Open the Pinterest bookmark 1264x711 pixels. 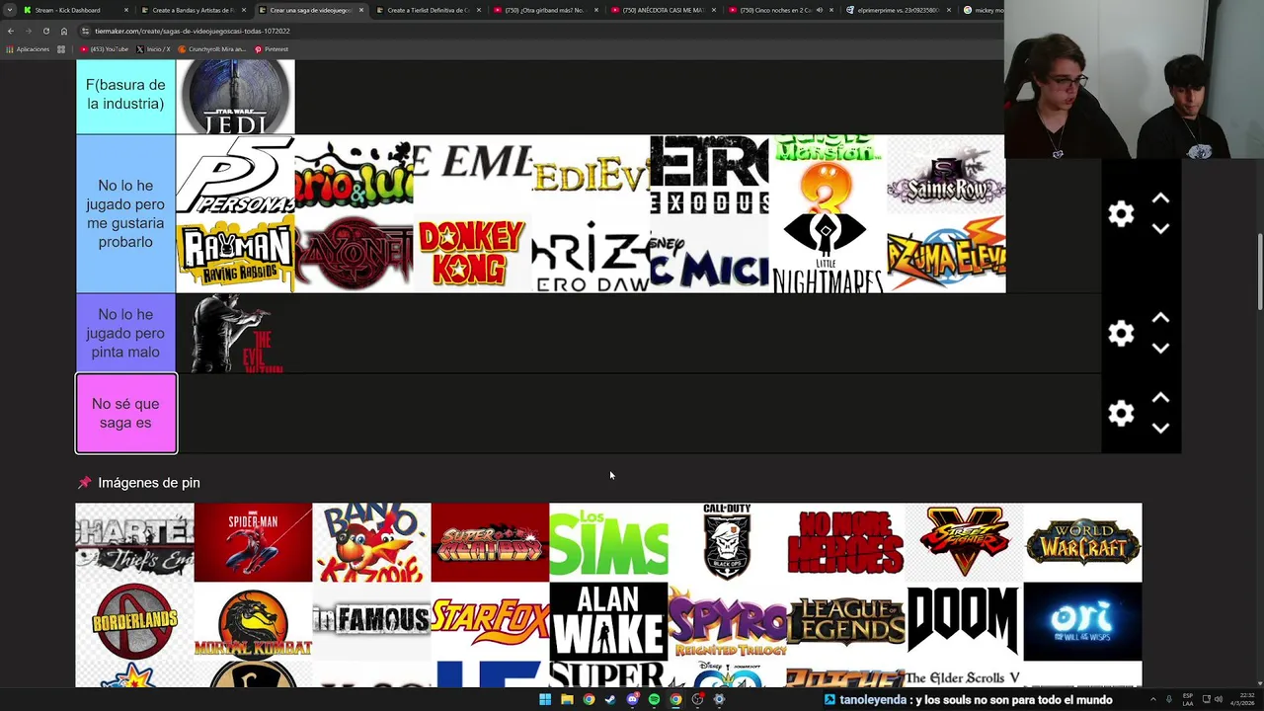pyautogui.click(x=272, y=49)
